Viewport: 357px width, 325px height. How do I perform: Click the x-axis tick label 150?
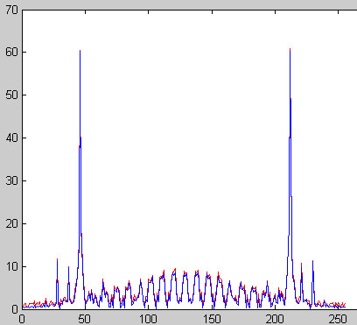(212, 319)
